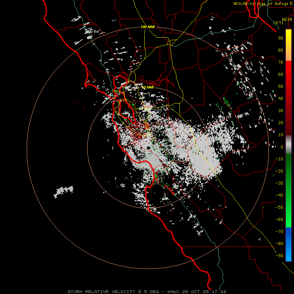
Task: Click "0.5 DEG" in the bottom caption
Action: (x=148, y=292)
